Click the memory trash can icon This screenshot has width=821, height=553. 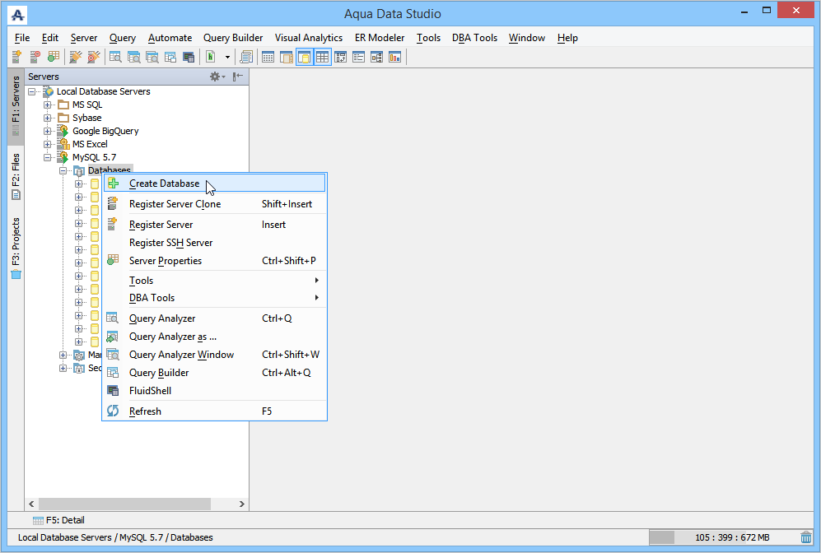coord(806,537)
